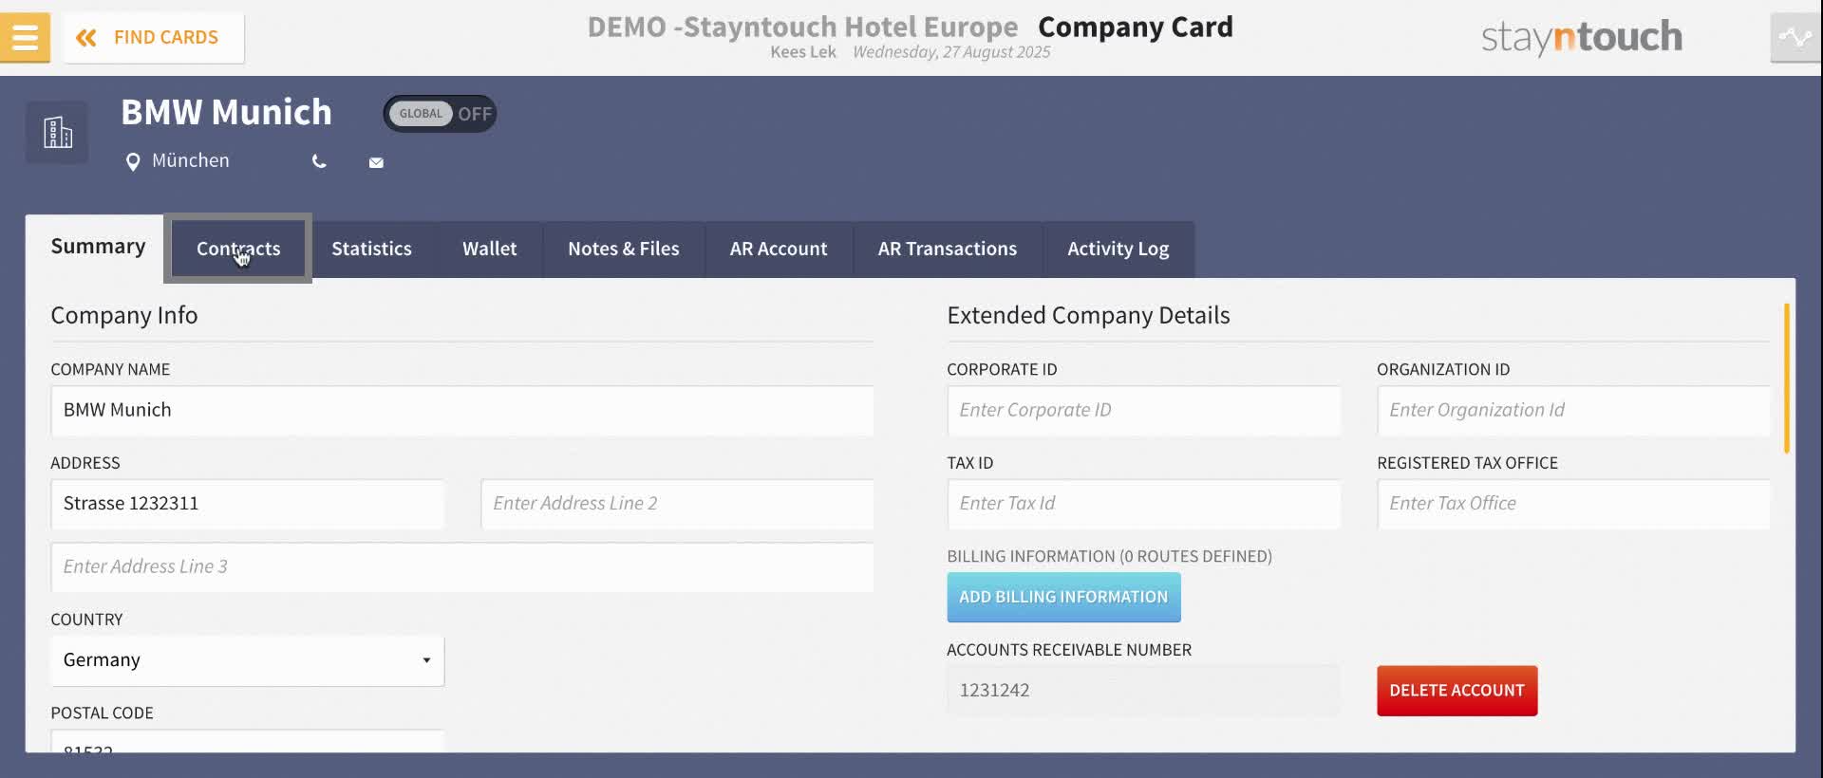Click the location pin icon by München
This screenshot has width=1823, height=778.
[x=133, y=162]
